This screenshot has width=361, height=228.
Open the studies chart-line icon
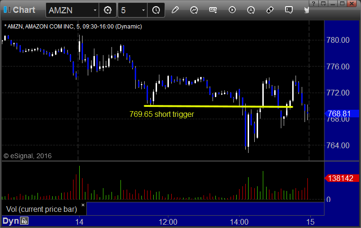[194, 10]
